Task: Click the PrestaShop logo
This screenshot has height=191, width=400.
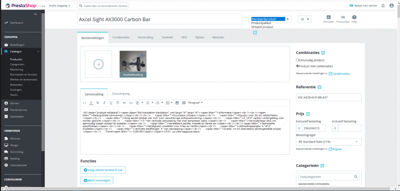Action: pyautogui.click(x=21, y=5)
